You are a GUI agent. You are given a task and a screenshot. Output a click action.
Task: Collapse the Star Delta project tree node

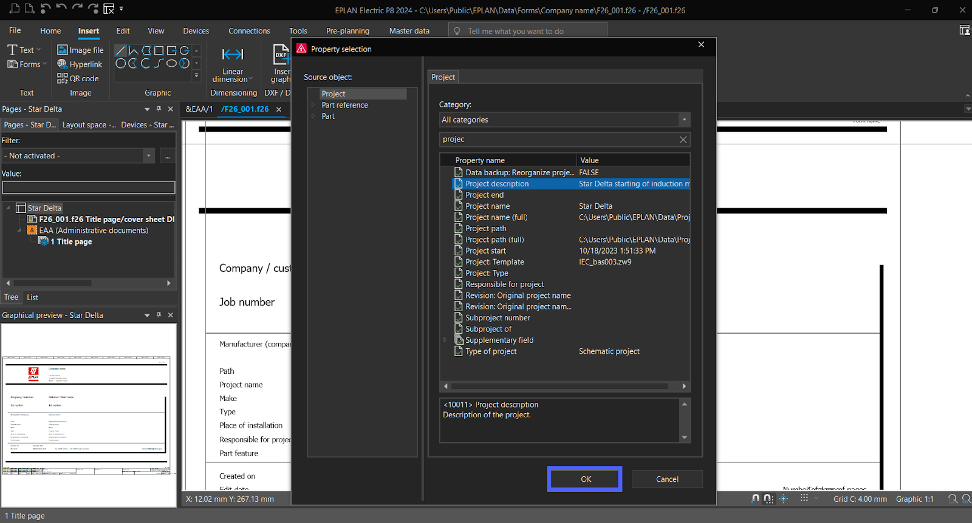pos(9,208)
